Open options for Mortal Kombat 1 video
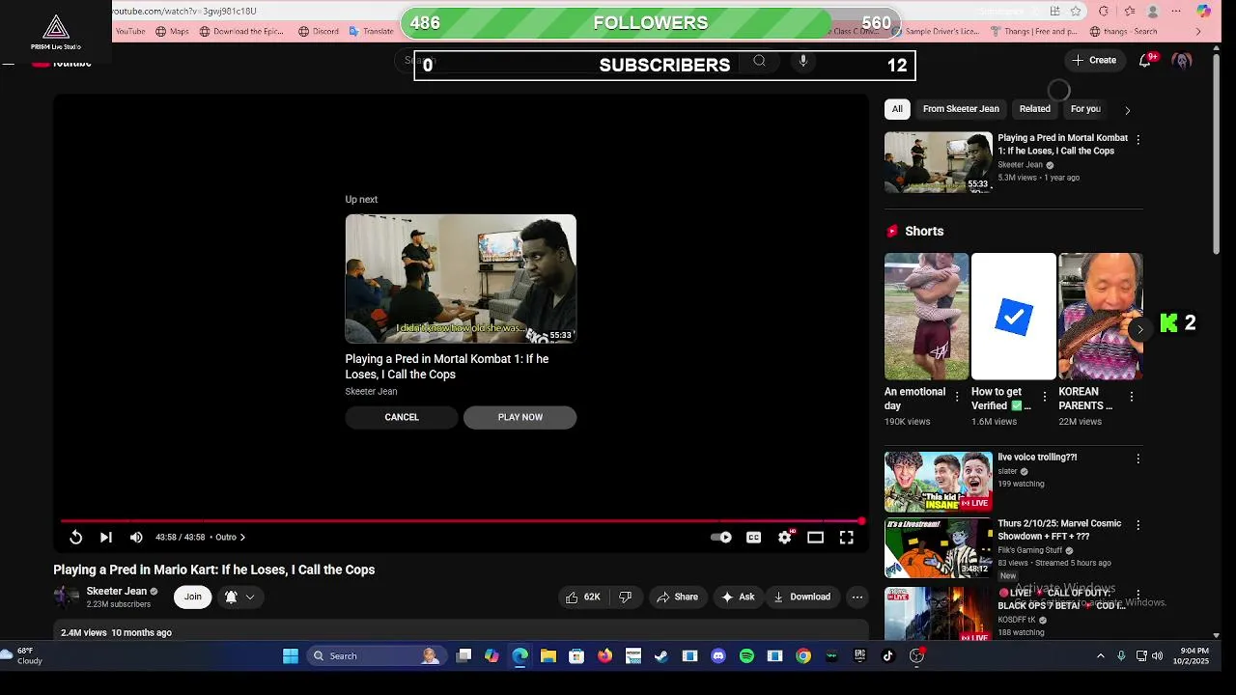The height and width of the screenshot is (695, 1236). click(1138, 140)
